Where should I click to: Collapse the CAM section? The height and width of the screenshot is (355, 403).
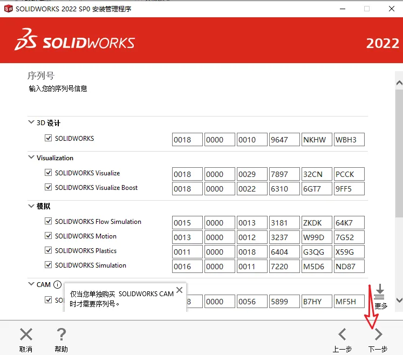[x=31, y=284]
